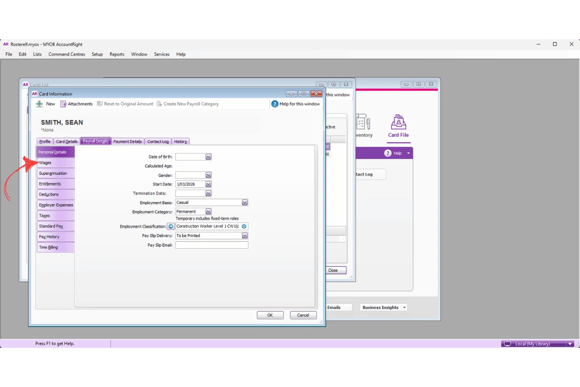
Task: Open the Help menu in menu bar
Action: point(181,54)
